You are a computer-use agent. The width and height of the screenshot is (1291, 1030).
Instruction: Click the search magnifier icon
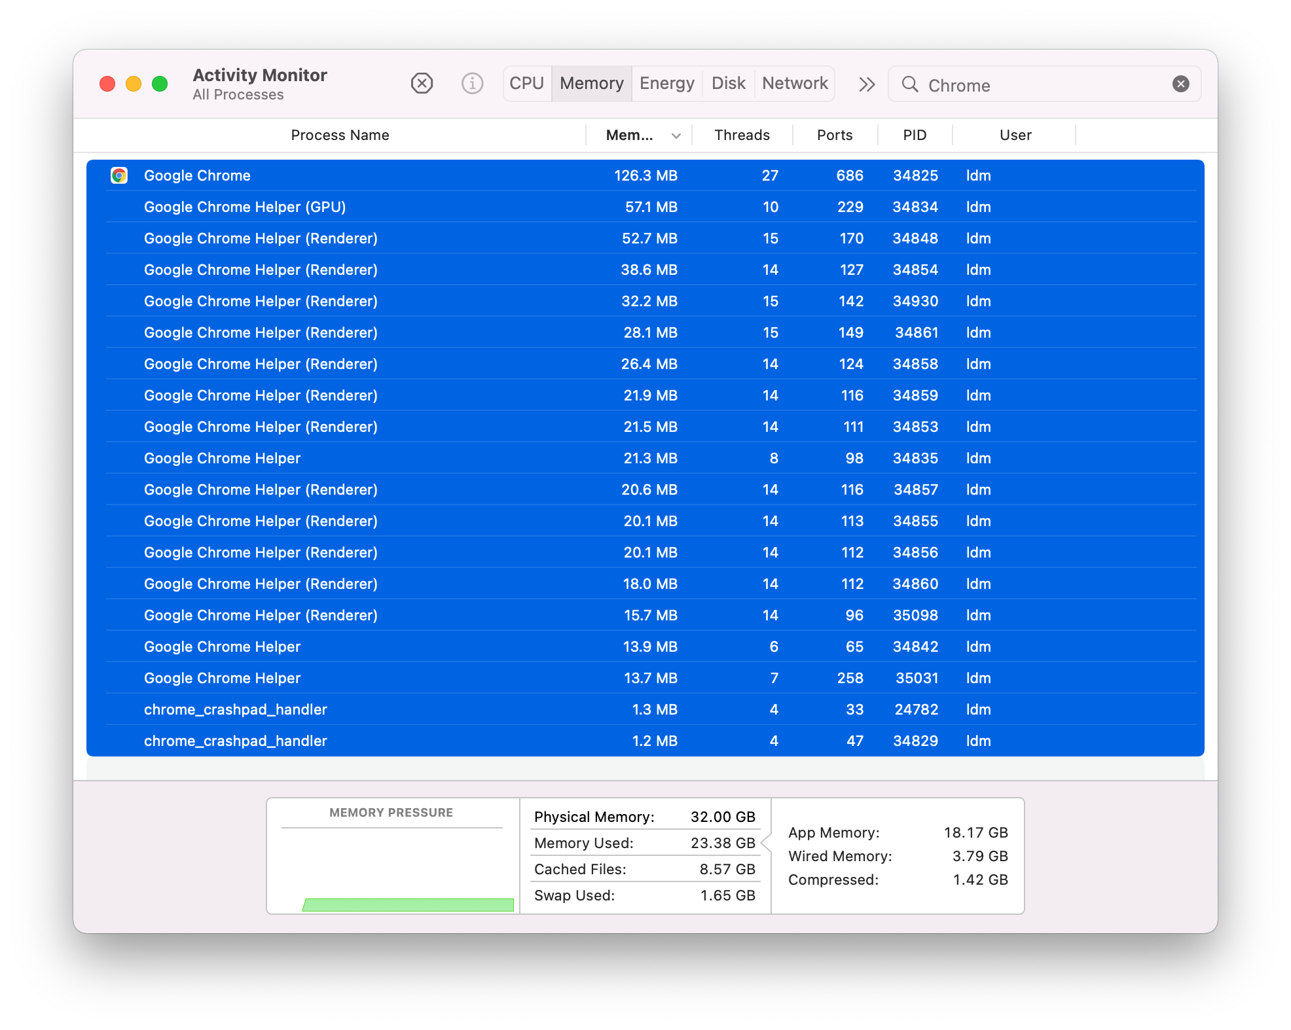[910, 84]
